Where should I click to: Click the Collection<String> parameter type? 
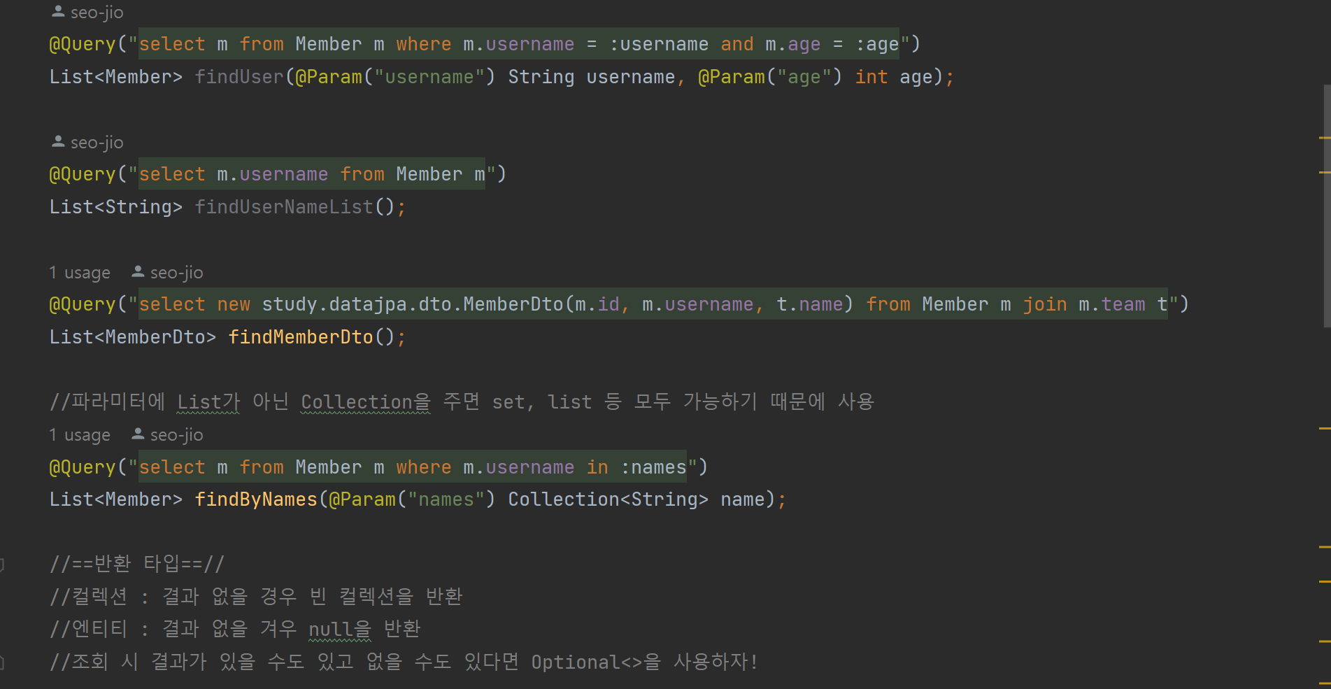click(x=608, y=499)
